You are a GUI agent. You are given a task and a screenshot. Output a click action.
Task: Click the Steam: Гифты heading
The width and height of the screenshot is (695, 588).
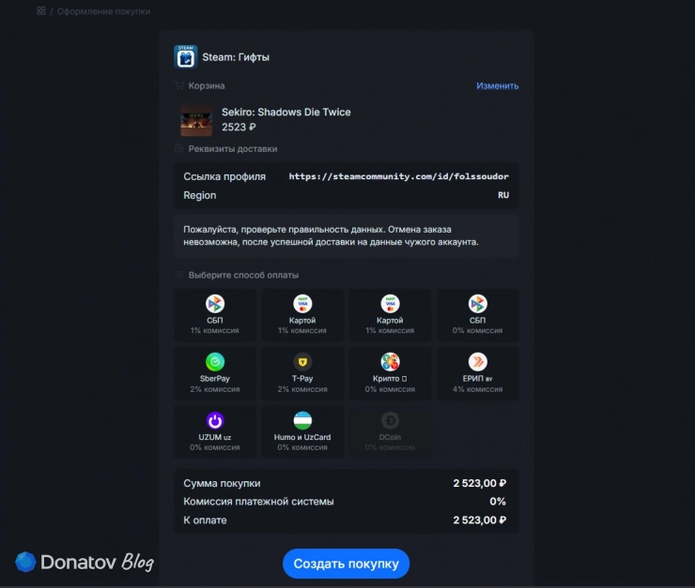[x=236, y=57]
